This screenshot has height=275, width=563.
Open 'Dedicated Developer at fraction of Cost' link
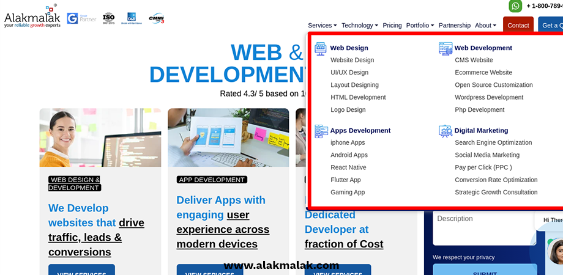344,229
